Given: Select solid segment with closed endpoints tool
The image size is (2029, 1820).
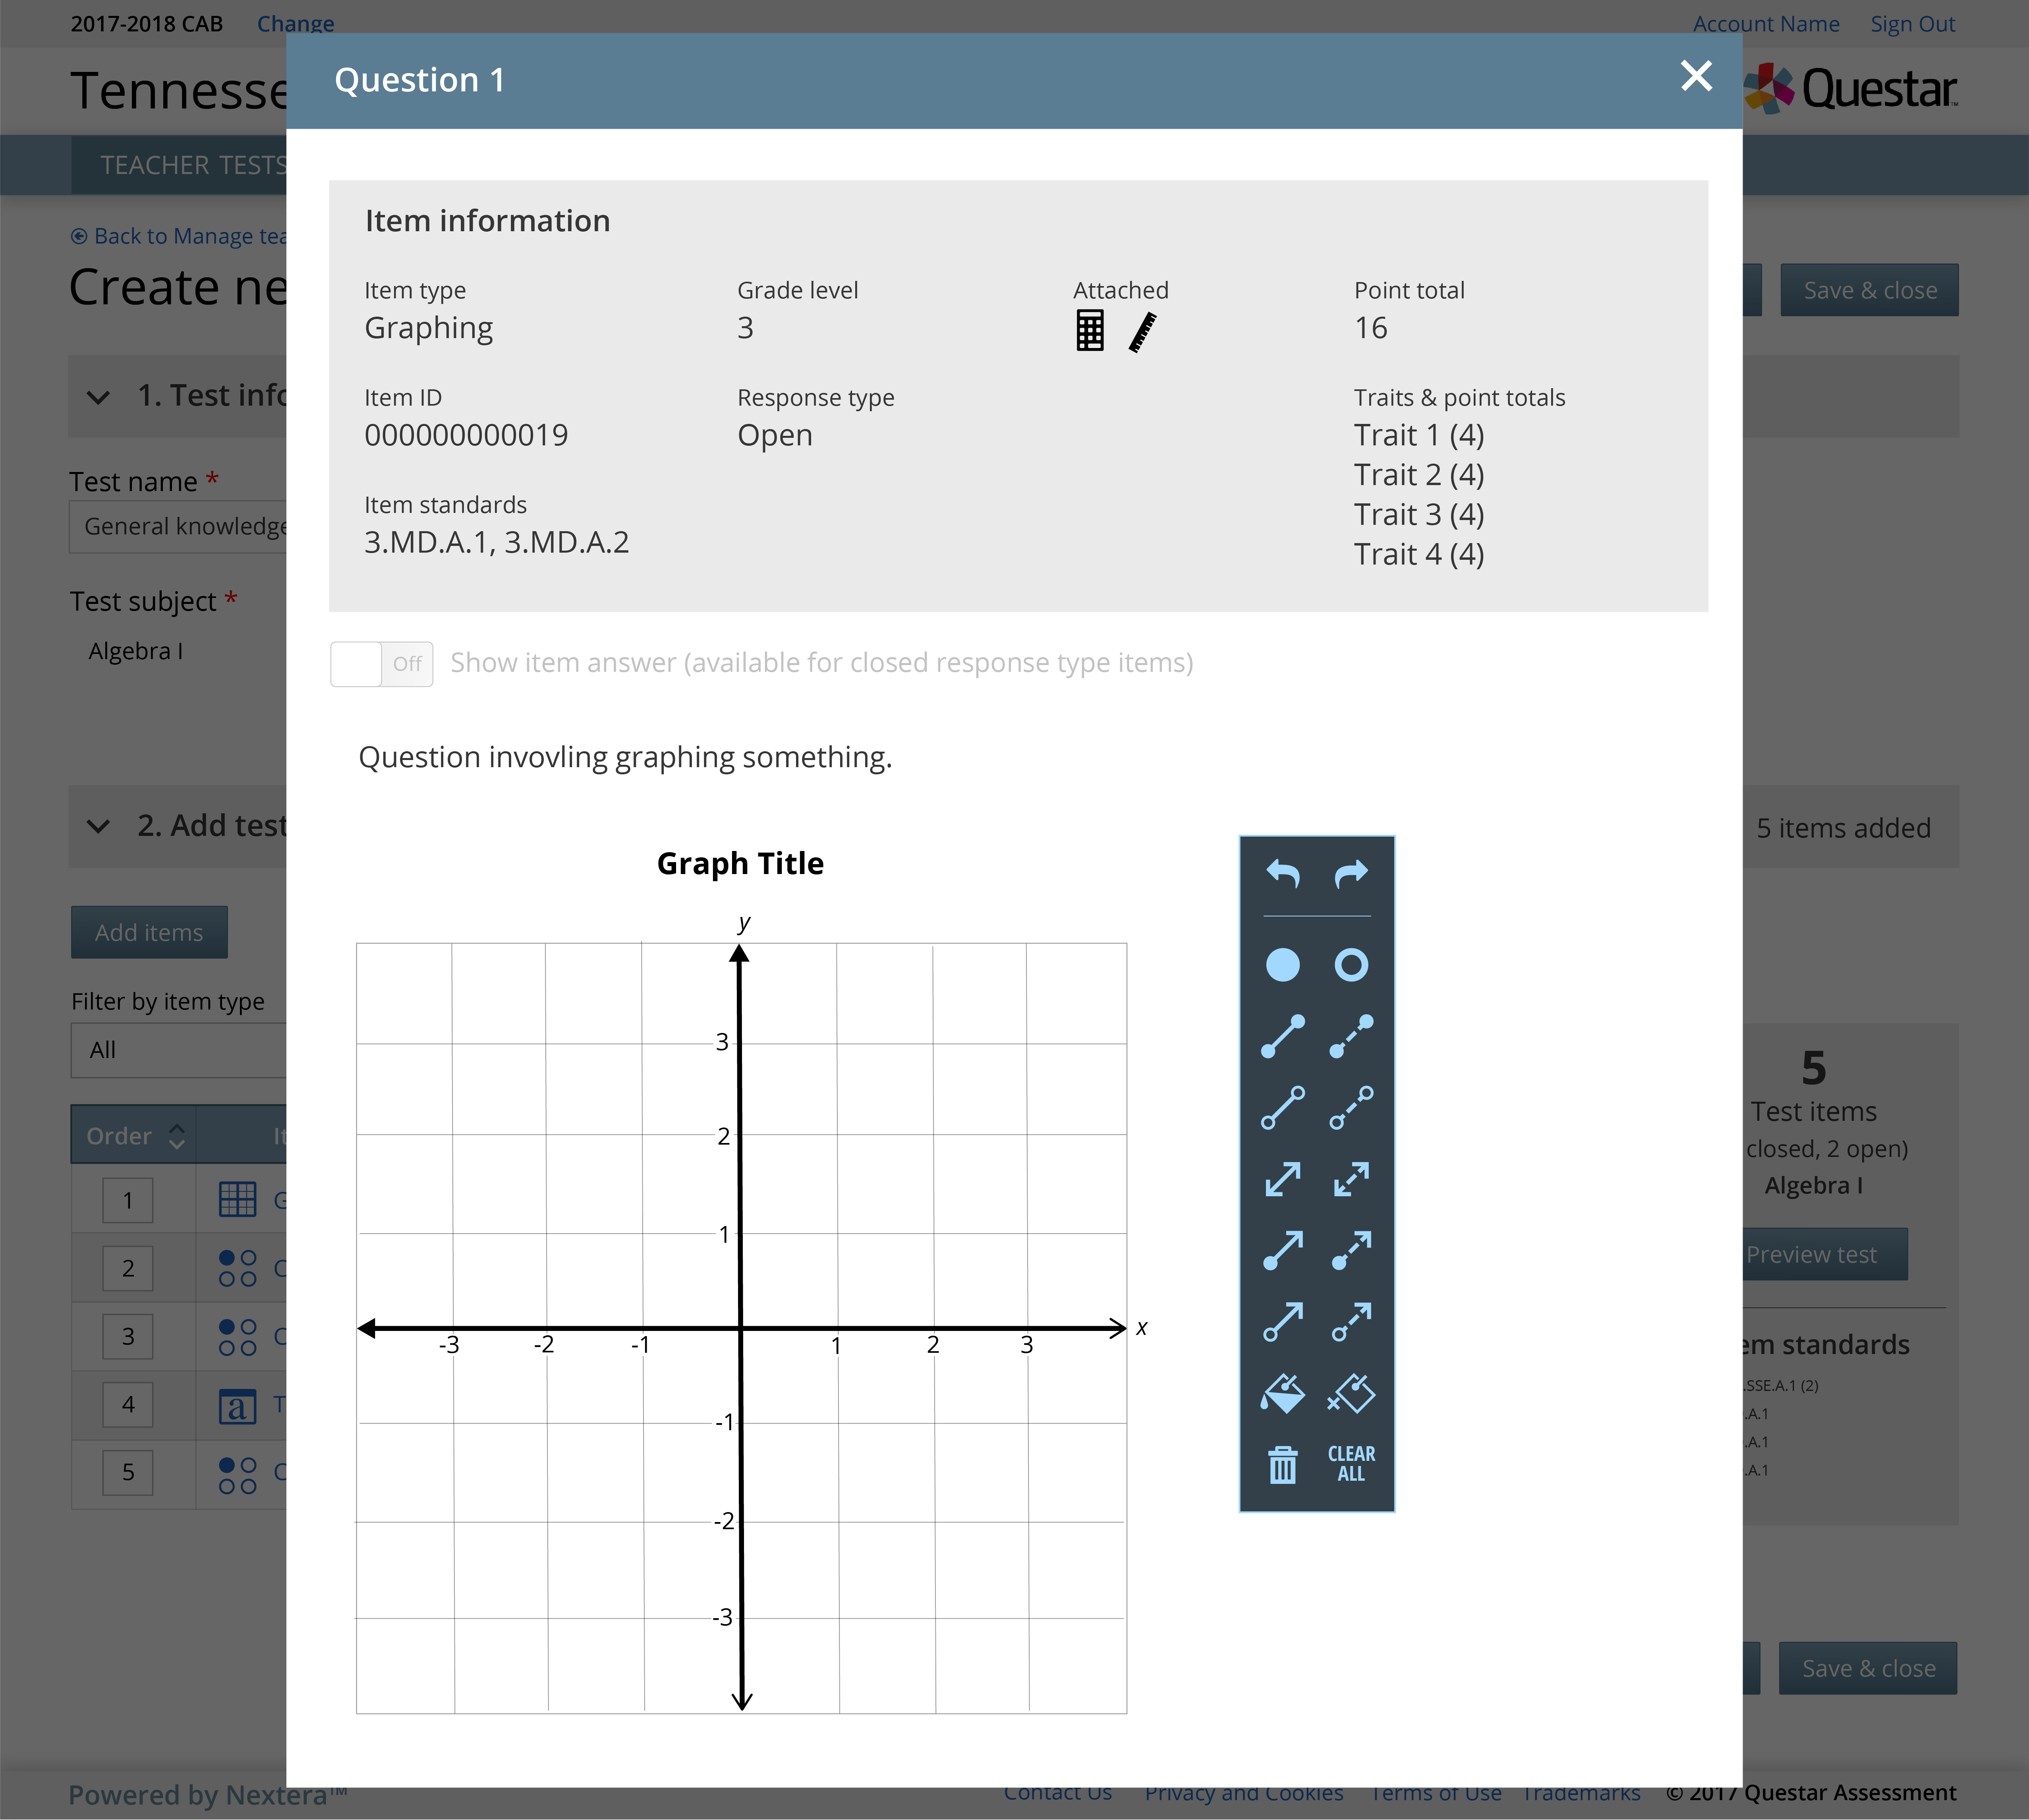Looking at the screenshot, I should (1283, 1036).
